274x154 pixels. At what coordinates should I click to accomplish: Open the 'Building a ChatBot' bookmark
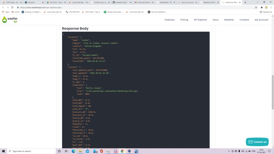[32, 12]
